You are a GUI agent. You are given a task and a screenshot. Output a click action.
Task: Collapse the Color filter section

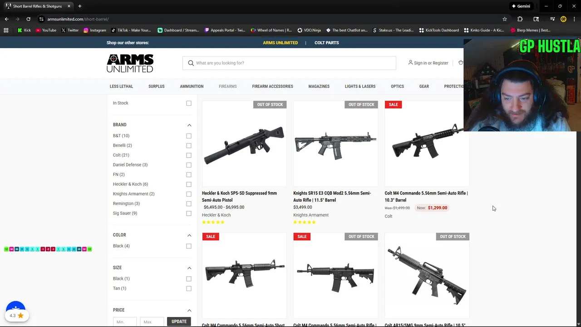(x=189, y=235)
